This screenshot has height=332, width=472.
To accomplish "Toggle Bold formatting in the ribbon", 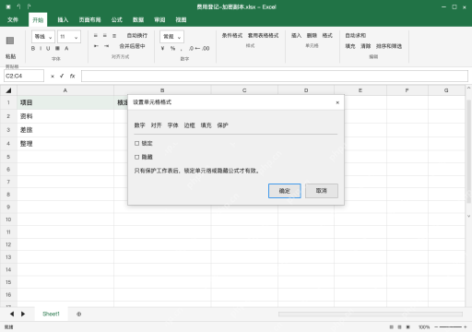I will (x=33, y=48).
